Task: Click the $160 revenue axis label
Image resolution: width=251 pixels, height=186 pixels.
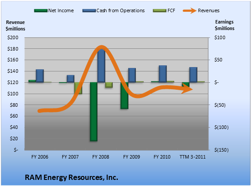Action: (13, 60)
